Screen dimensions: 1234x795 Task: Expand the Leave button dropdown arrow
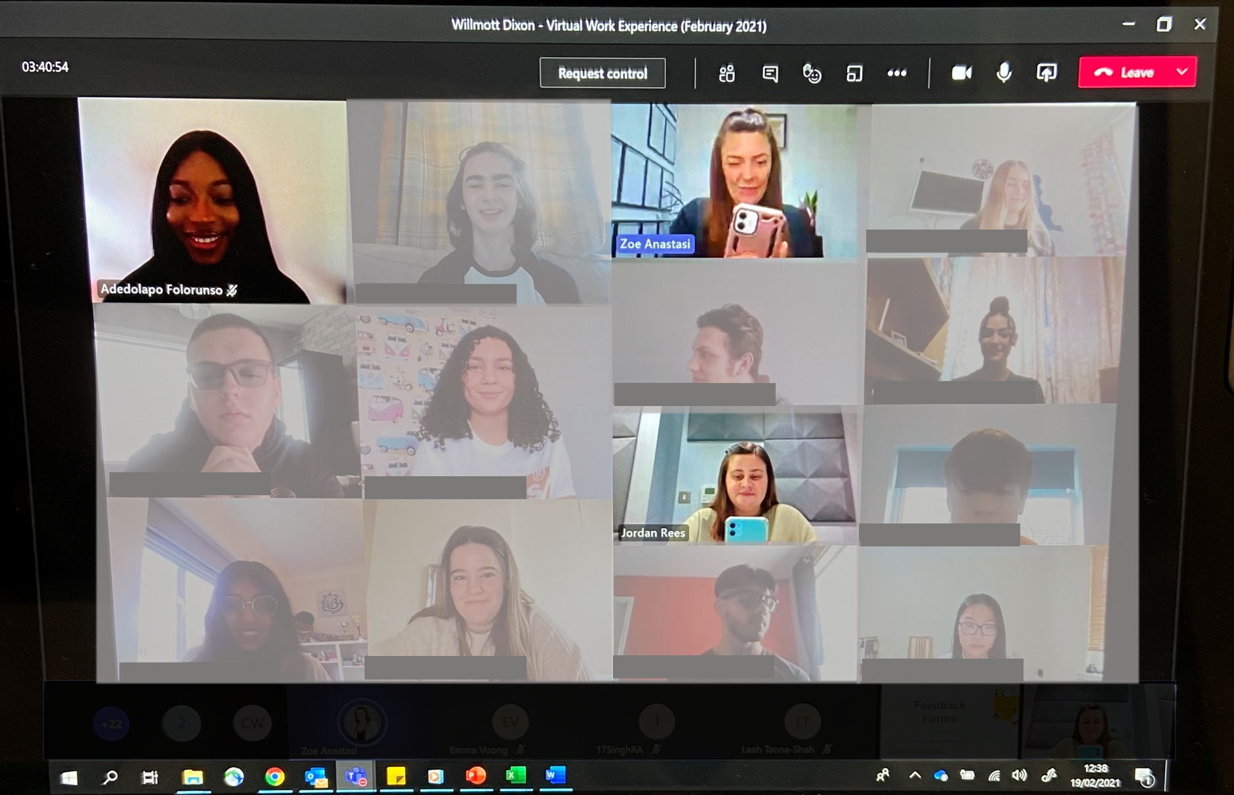(1182, 72)
